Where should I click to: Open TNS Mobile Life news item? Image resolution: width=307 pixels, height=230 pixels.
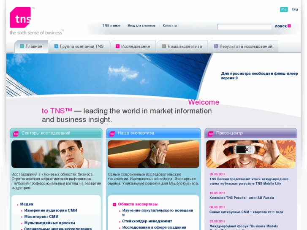click(249, 181)
